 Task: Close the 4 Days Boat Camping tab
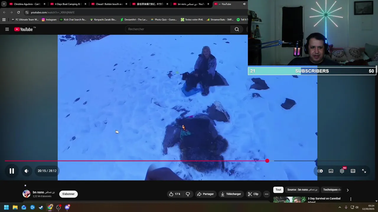(85, 4)
